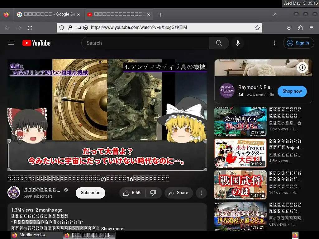Image resolution: width=319 pixels, height=239 pixels.
Task: Click the YouTube search magnifier button
Action: pyautogui.click(x=219, y=43)
